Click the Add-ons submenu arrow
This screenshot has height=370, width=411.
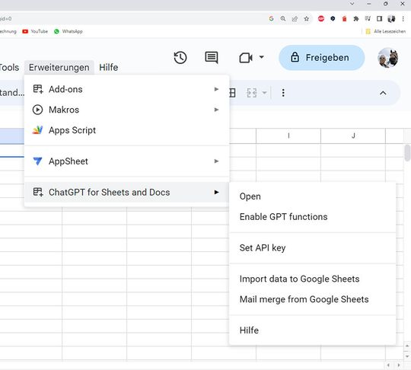tap(216, 89)
